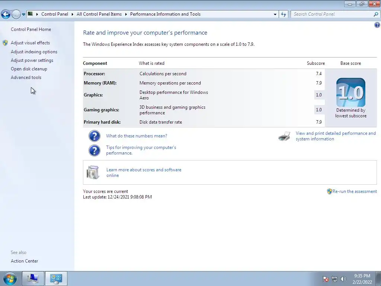Open disk cleanup link
This screenshot has width=381, height=286.
pos(29,69)
